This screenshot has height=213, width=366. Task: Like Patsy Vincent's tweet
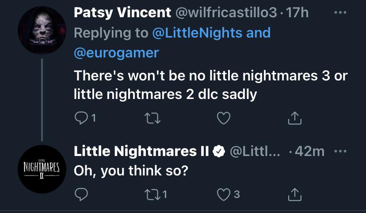[225, 118]
